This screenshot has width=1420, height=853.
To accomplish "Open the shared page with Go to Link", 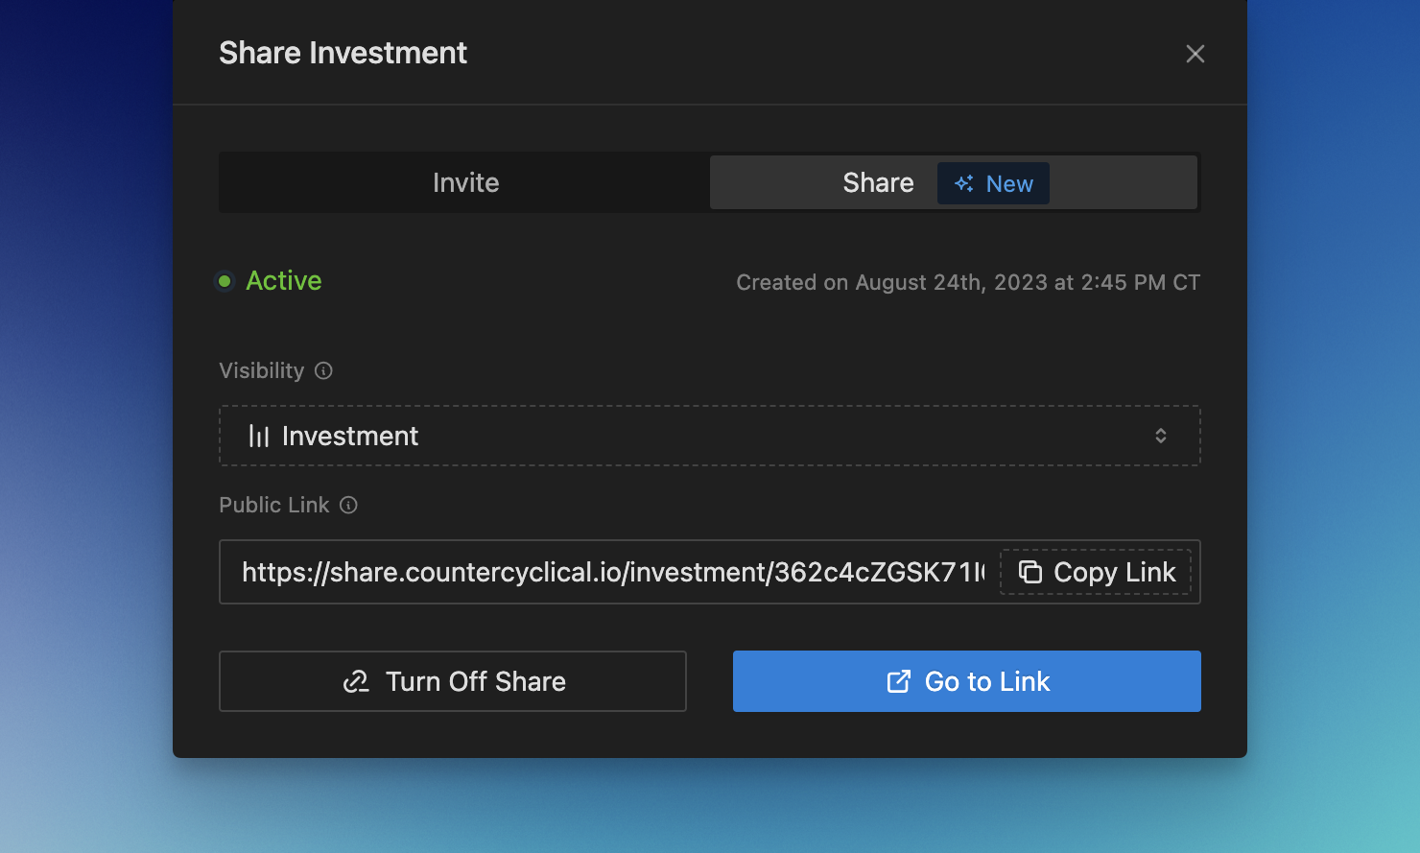I will click(966, 681).
